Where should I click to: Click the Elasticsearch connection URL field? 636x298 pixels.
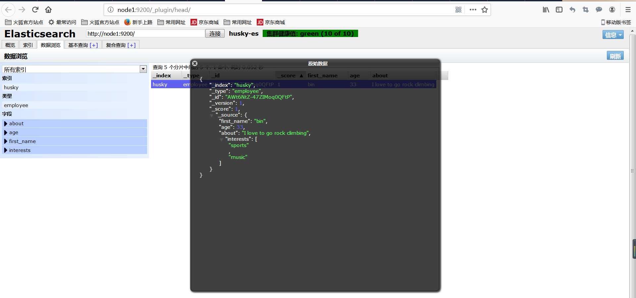pyautogui.click(x=145, y=33)
